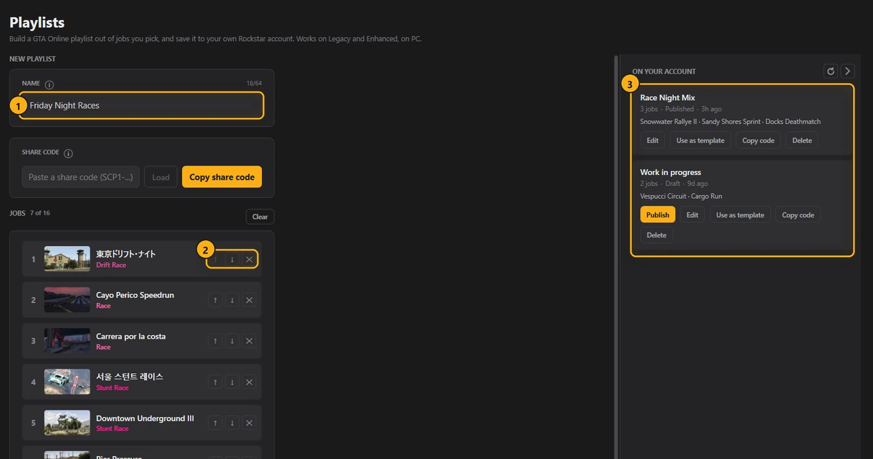Clear all jobs from the playlist
Screen dimensions: 873x459
click(260, 217)
